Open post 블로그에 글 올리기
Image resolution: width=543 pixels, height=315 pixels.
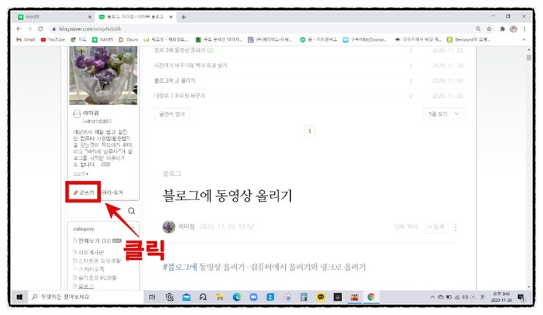click(x=175, y=80)
